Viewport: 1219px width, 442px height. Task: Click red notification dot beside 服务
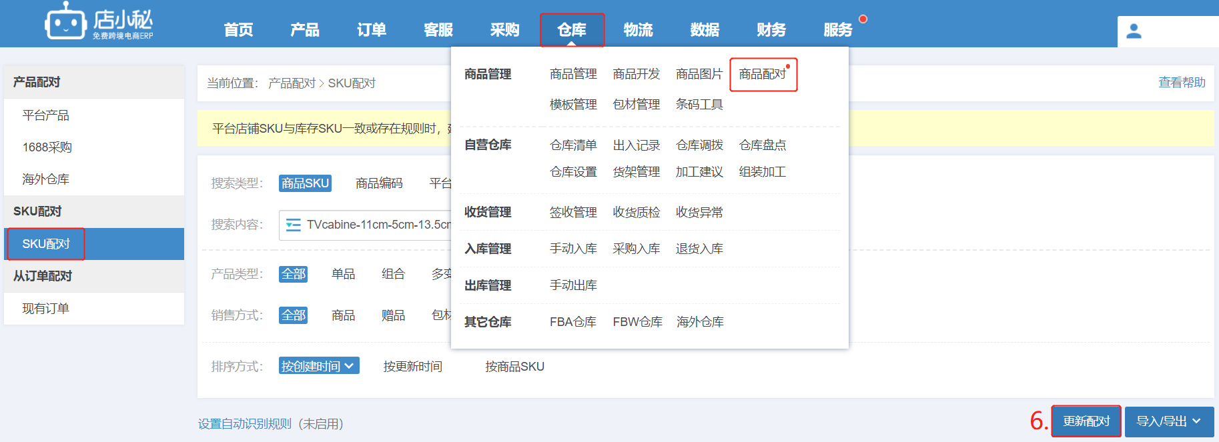[x=863, y=19]
